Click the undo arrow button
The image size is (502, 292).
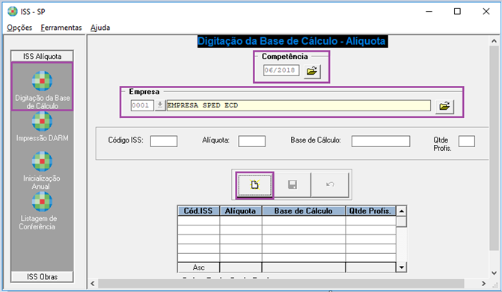330,184
